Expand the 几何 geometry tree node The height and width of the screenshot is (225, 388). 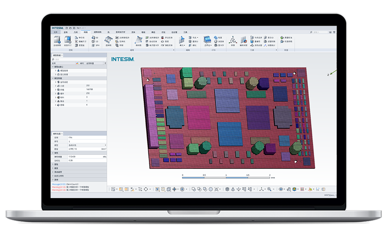point(56,85)
